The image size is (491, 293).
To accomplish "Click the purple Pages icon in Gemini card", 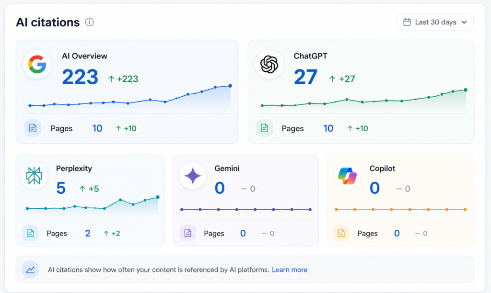I will (x=187, y=233).
